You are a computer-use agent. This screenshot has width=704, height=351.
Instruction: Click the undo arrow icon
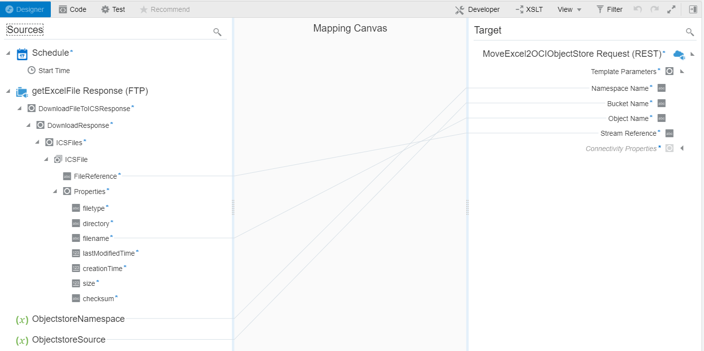coord(638,9)
